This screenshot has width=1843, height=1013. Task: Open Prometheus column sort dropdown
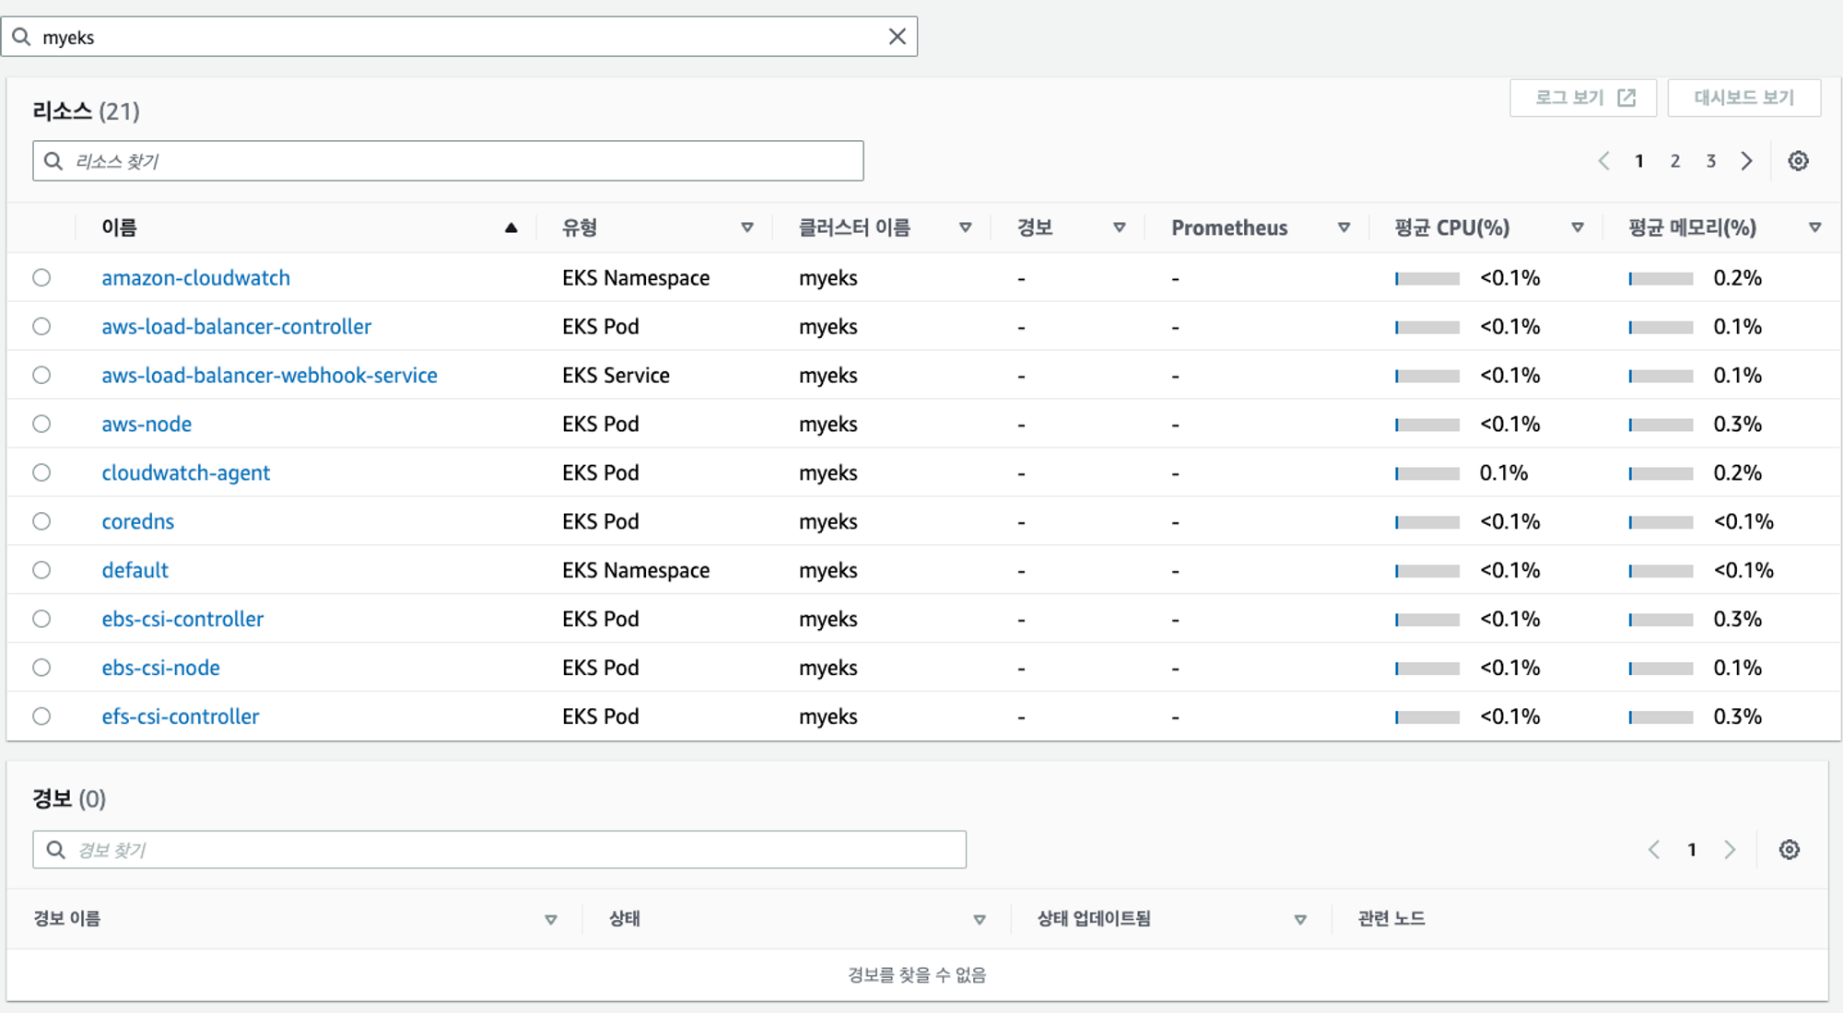coord(1344,227)
